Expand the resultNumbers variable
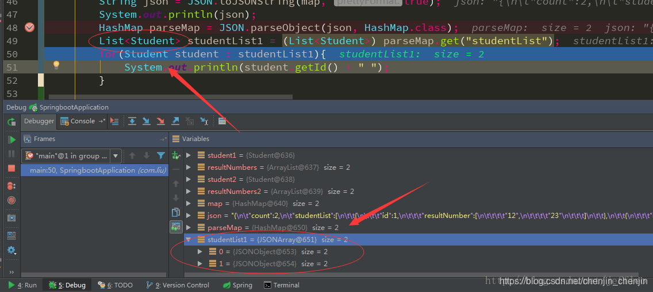 189,167
